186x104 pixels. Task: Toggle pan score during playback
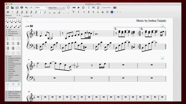tap(93, 8)
